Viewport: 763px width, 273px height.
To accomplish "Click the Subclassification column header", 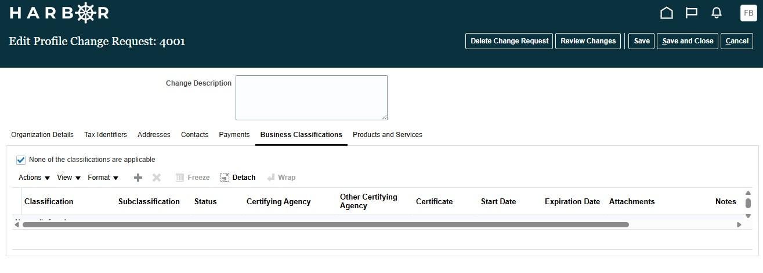I will coord(149,201).
